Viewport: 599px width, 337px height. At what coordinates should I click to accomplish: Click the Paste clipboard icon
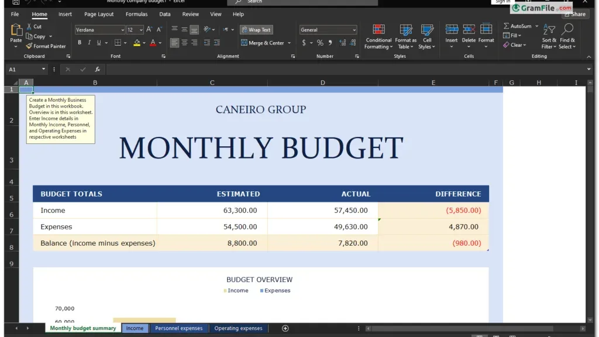pyautogui.click(x=16, y=30)
